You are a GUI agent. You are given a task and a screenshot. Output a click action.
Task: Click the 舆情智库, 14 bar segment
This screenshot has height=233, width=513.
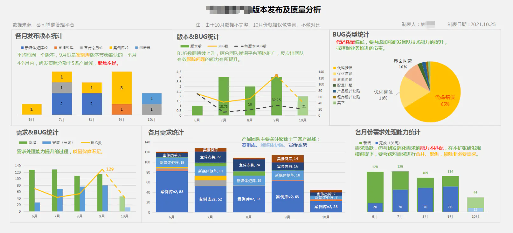click(x=288, y=159)
